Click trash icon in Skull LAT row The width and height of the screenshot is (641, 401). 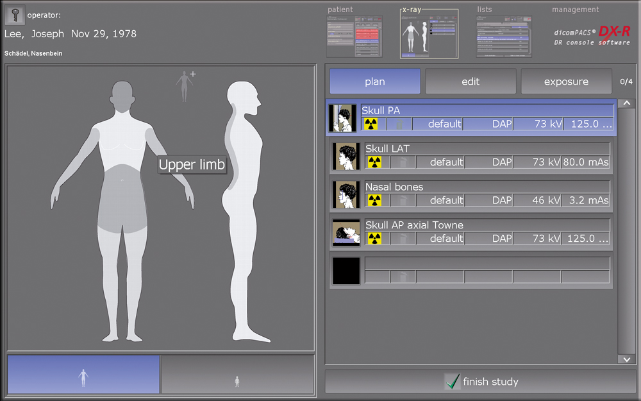[x=403, y=162]
